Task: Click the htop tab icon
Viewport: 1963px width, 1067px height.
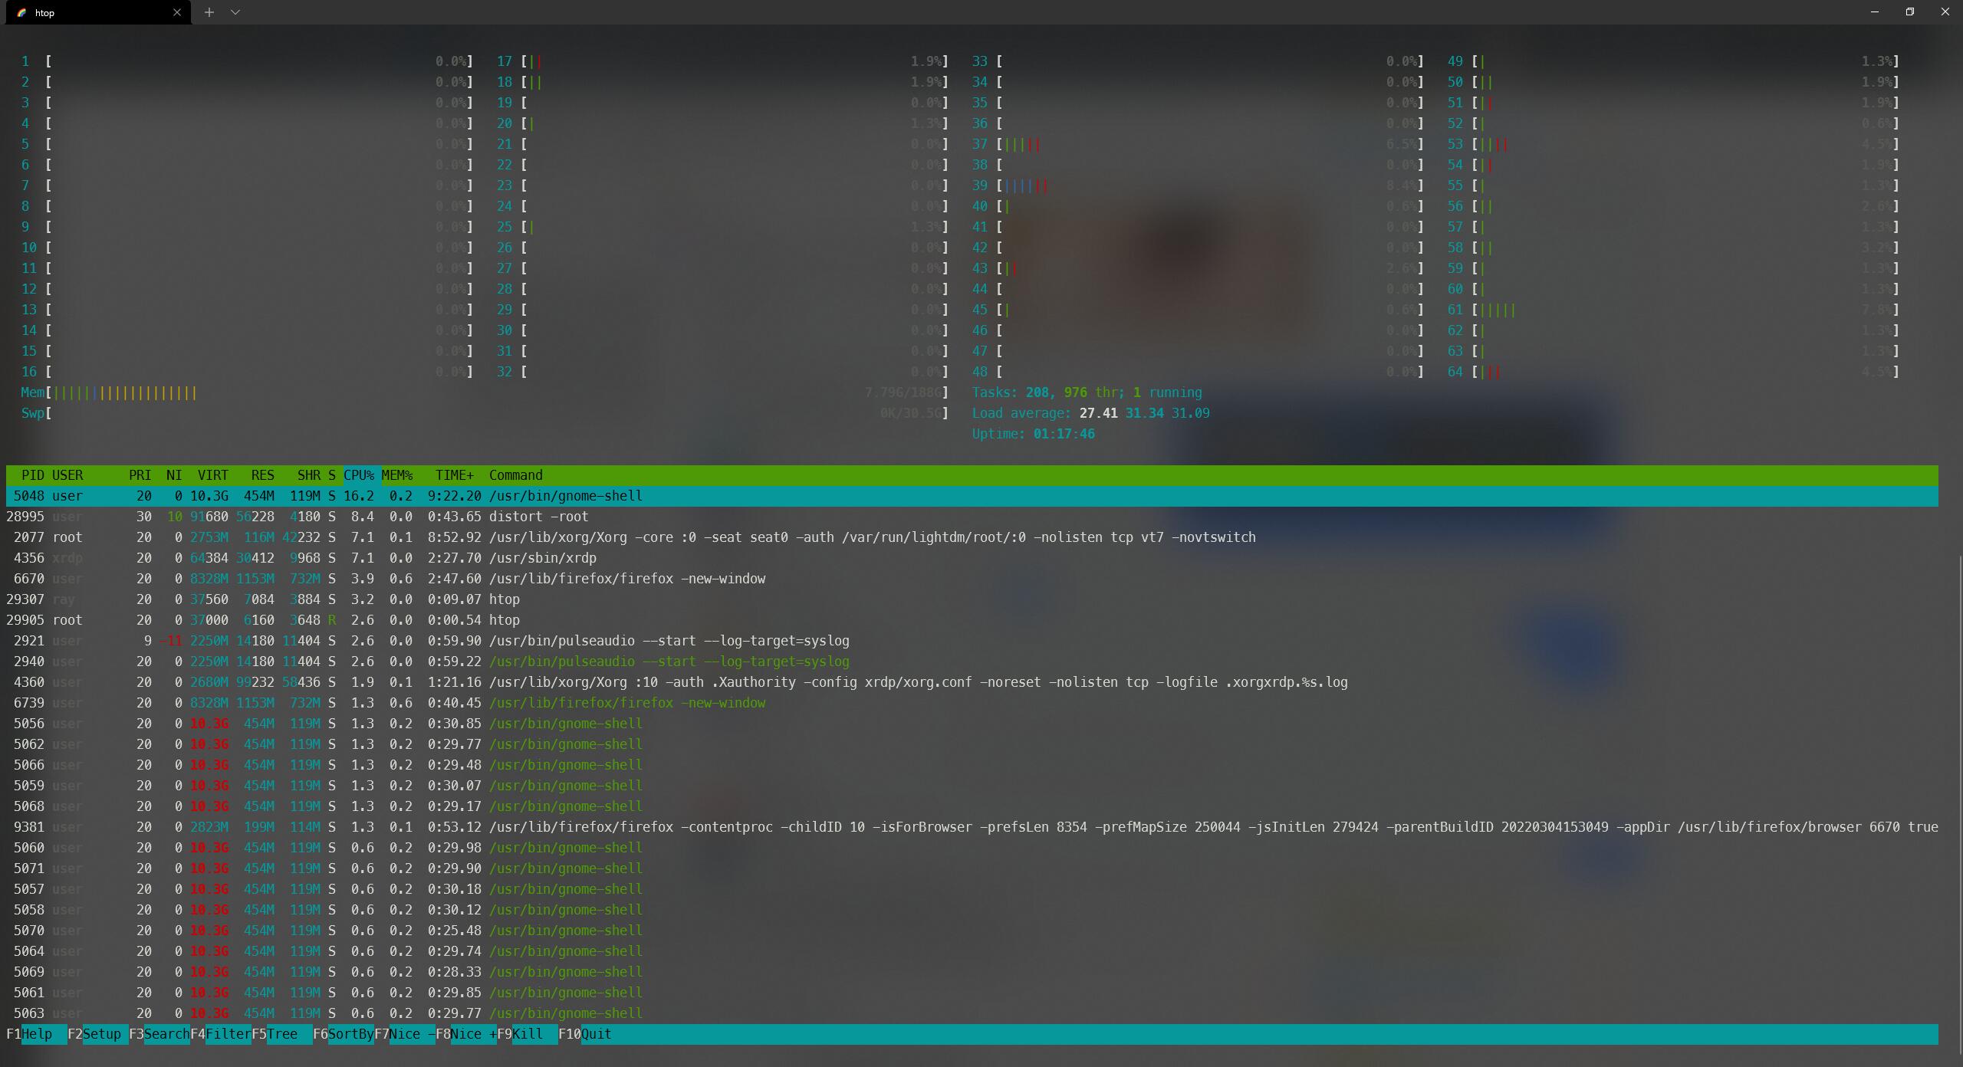Action: click(x=21, y=13)
